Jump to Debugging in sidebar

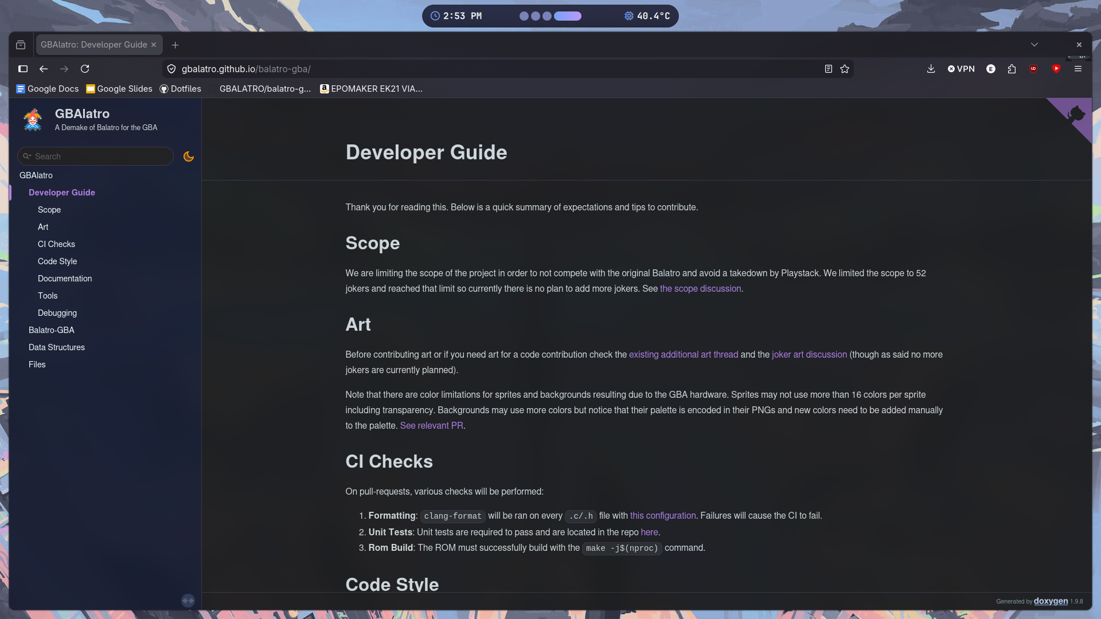[x=57, y=313]
